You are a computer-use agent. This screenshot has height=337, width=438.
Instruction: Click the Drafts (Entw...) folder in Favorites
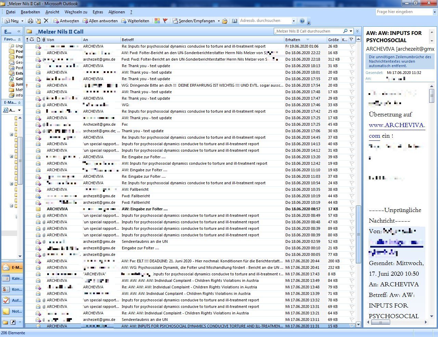16,73
